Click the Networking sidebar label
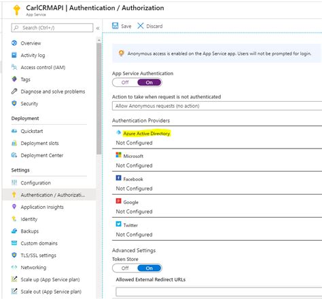Viewport: 322px width, 299px height. point(33,268)
